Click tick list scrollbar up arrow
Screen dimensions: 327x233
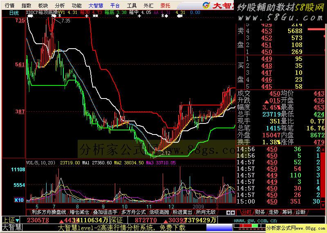[x=323, y=150]
